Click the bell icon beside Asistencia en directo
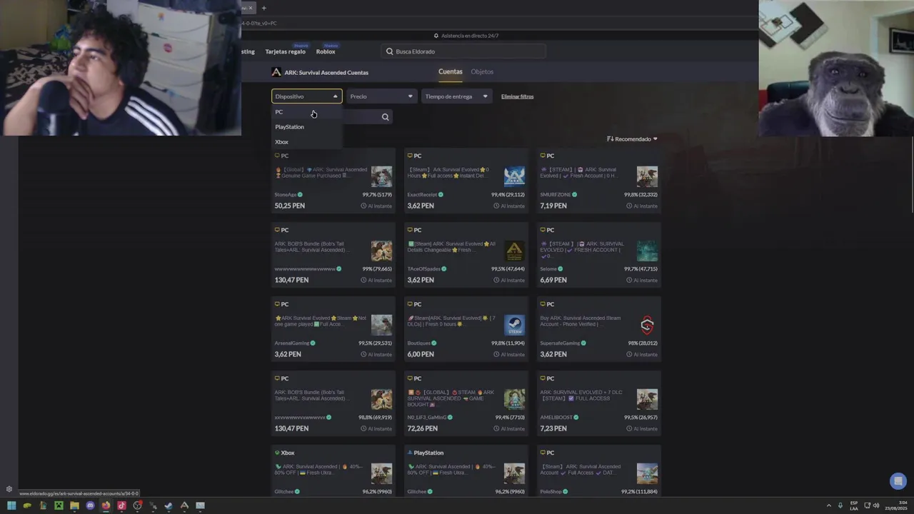This screenshot has width=914, height=514. tap(436, 36)
